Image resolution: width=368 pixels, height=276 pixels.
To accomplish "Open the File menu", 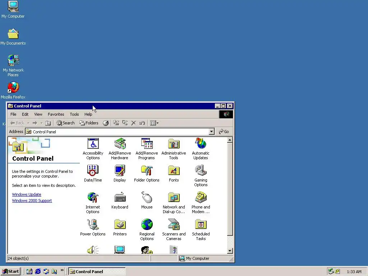I will pyautogui.click(x=13, y=114).
